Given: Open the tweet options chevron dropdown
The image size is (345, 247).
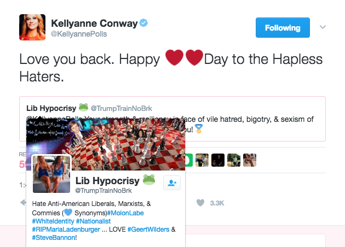Looking at the screenshot, I should [323, 27].
